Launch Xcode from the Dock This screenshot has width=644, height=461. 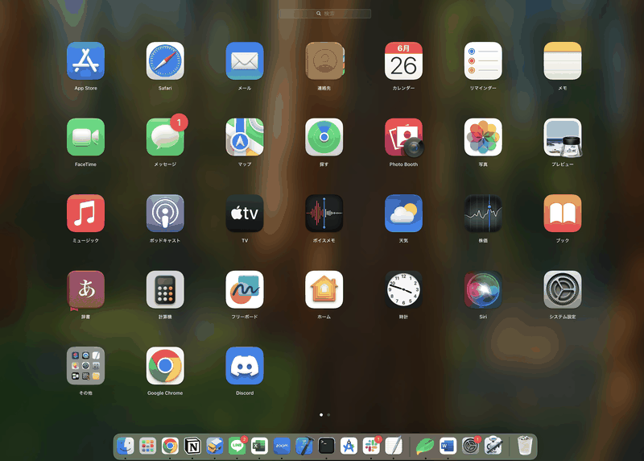(304, 446)
